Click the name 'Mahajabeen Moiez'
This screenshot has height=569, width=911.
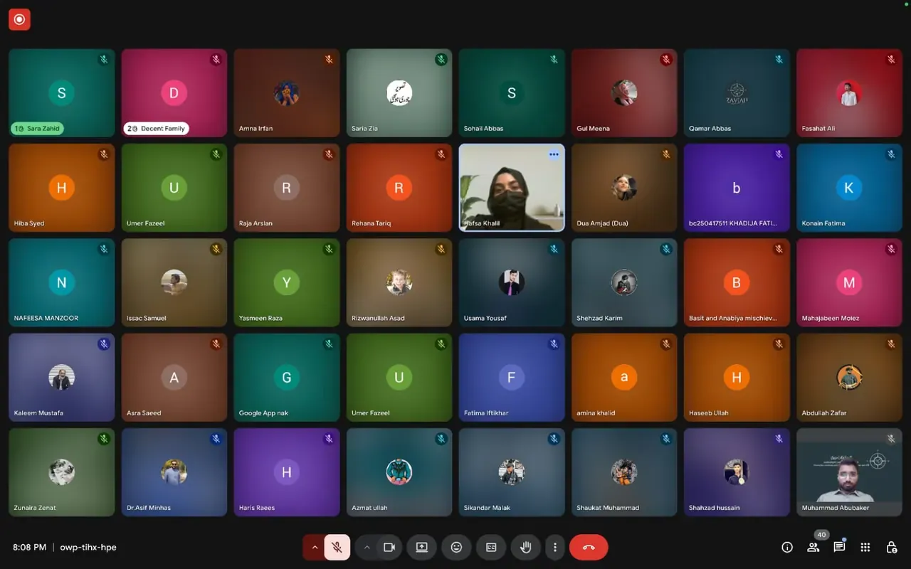(x=831, y=318)
